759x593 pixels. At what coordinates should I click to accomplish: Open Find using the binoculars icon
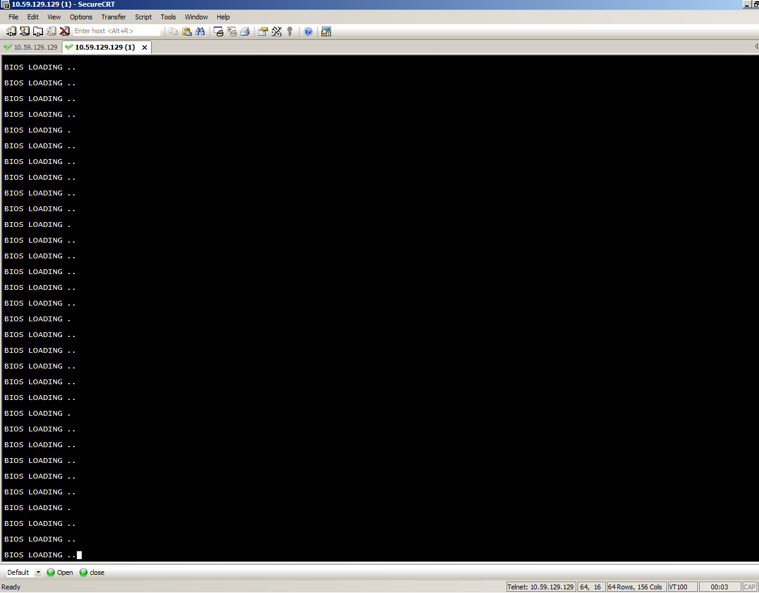point(200,31)
